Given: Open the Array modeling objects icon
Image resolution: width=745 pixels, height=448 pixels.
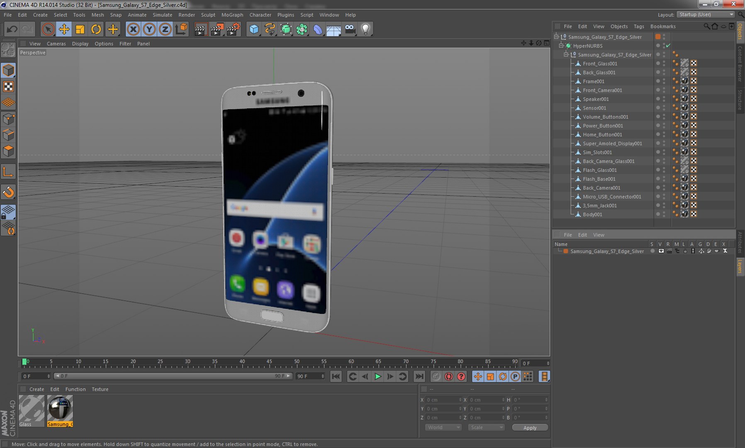Looking at the screenshot, I should coord(302,29).
